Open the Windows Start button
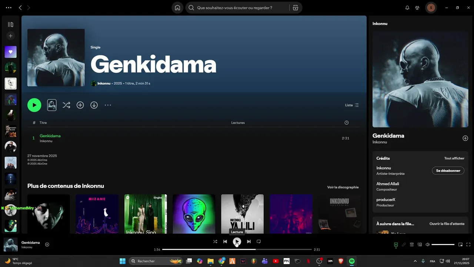 pyautogui.click(x=123, y=261)
